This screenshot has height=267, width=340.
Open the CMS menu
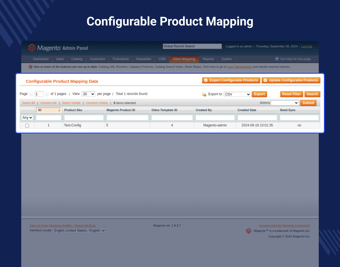[x=162, y=59]
